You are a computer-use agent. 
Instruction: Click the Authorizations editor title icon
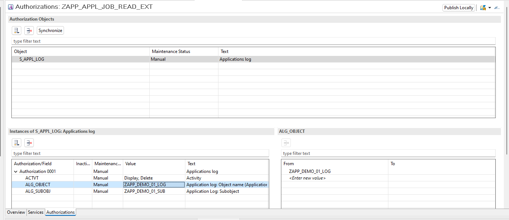pyautogui.click(x=11, y=7)
